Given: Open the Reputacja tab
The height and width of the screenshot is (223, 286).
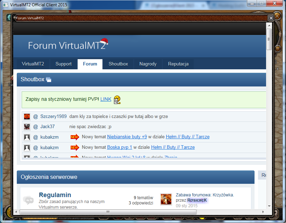Looking at the screenshot, I should (178, 64).
